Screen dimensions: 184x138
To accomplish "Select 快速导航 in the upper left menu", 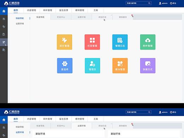I will (x=20, y=18).
